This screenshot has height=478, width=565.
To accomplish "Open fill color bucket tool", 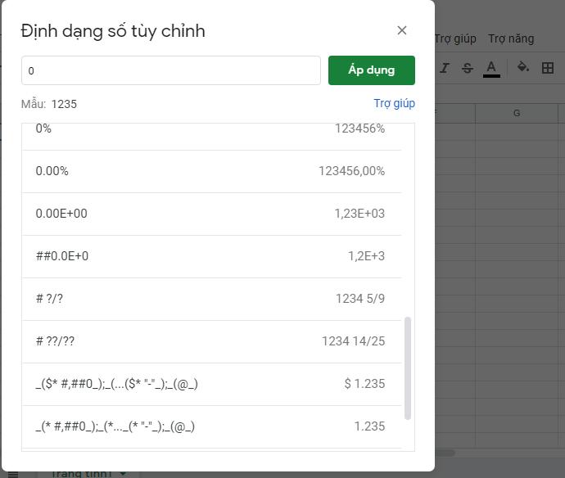I will coord(523,67).
